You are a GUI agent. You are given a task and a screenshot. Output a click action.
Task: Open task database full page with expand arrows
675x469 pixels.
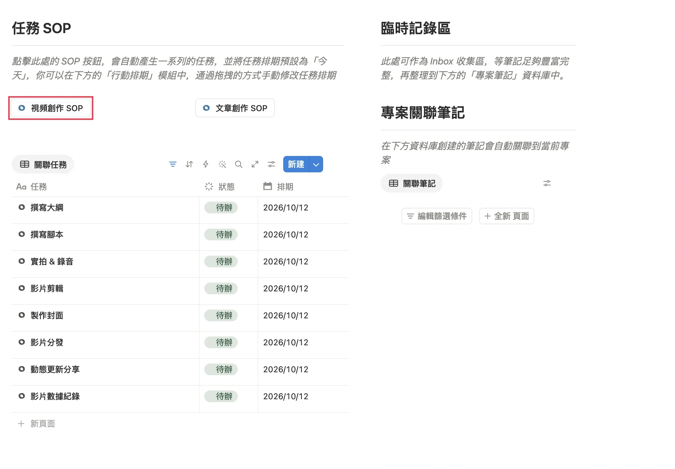[x=255, y=164]
